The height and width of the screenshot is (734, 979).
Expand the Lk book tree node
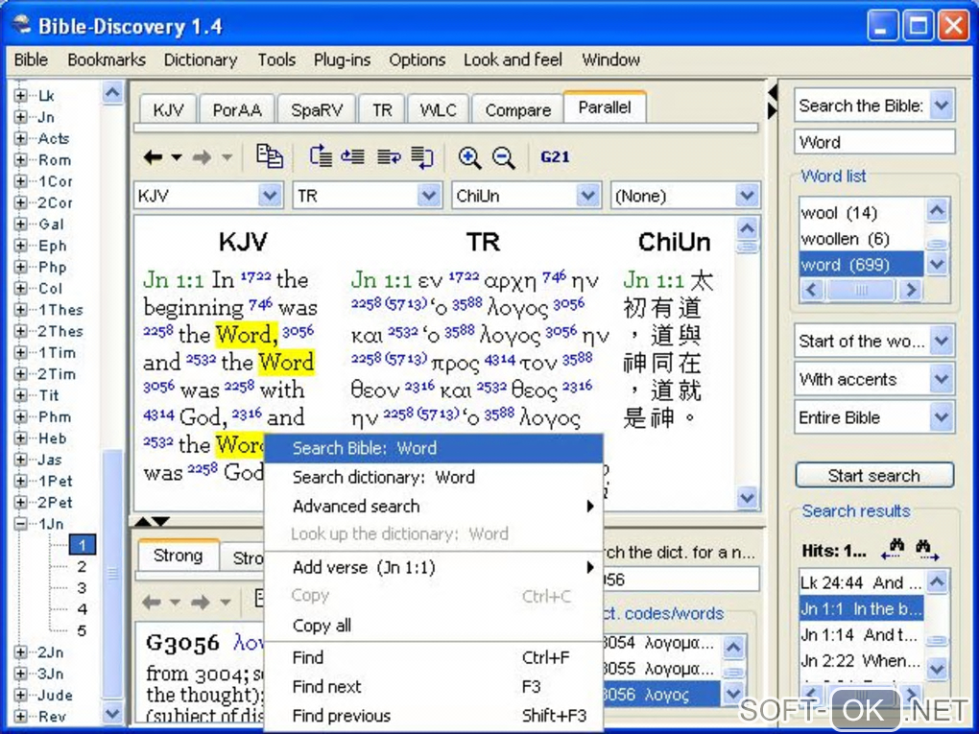[20, 96]
